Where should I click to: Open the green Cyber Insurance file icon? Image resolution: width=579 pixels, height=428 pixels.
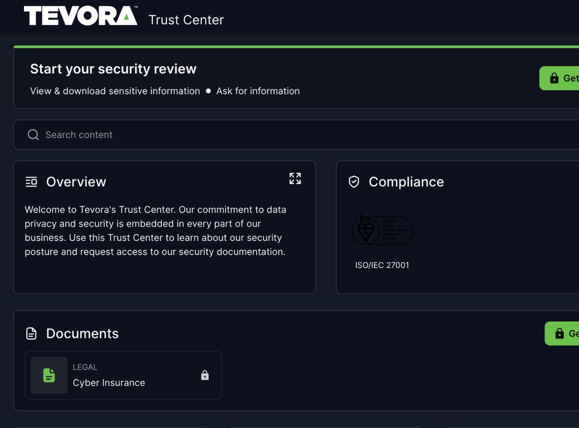coord(49,375)
